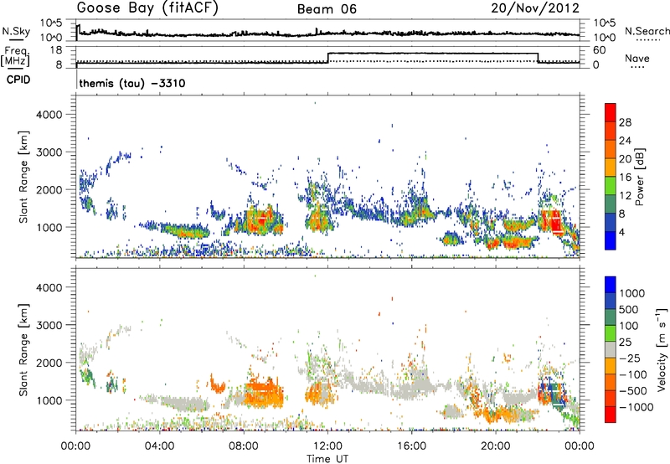Pick the light green Velocity segment between 25 and 100
Image resolution: width=670 pixels, height=464 pixels.
pyautogui.click(x=611, y=333)
